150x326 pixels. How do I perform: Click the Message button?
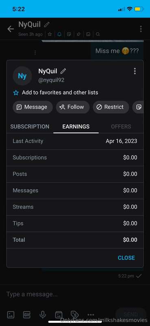33,107
